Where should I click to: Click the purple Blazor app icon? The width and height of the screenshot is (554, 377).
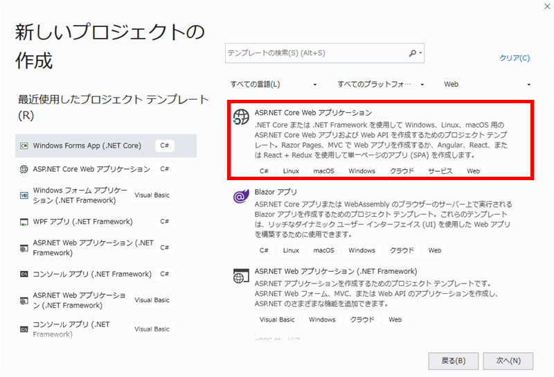coord(241,196)
